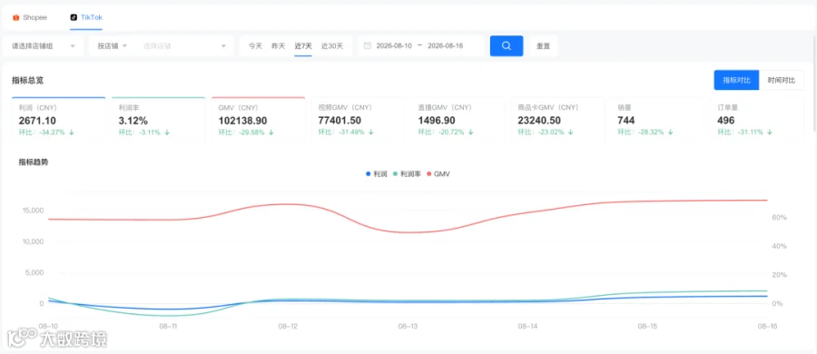This screenshot has width=817, height=354.
Task: Select the 订单量 metric card
Action: 757,120
